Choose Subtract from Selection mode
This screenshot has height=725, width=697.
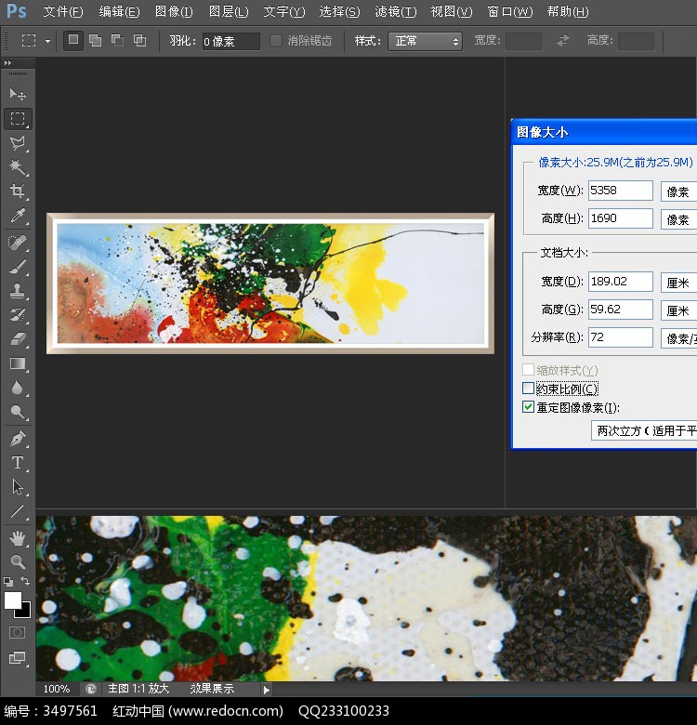click(117, 41)
